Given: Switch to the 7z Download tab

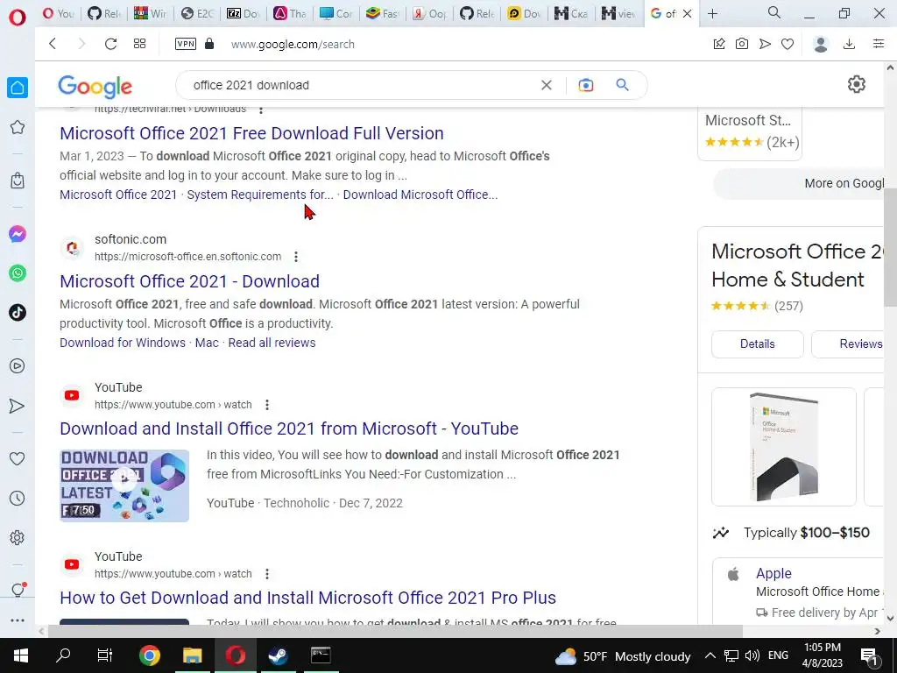Looking at the screenshot, I should [x=244, y=14].
